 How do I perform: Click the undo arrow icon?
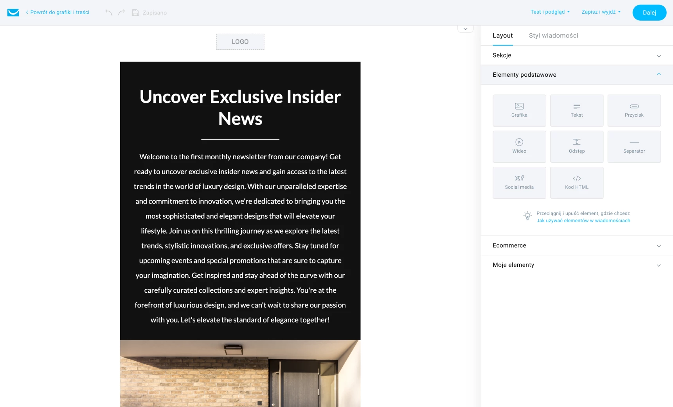pyautogui.click(x=109, y=13)
